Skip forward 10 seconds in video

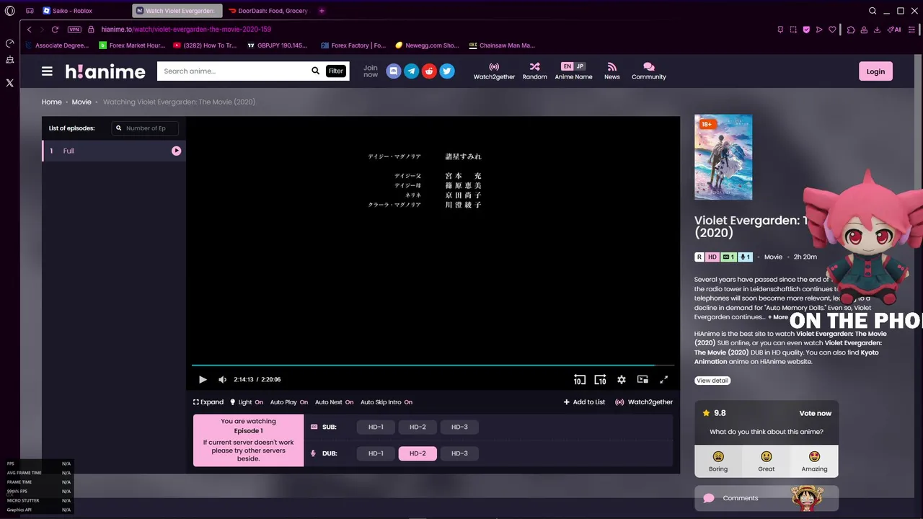(x=600, y=380)
